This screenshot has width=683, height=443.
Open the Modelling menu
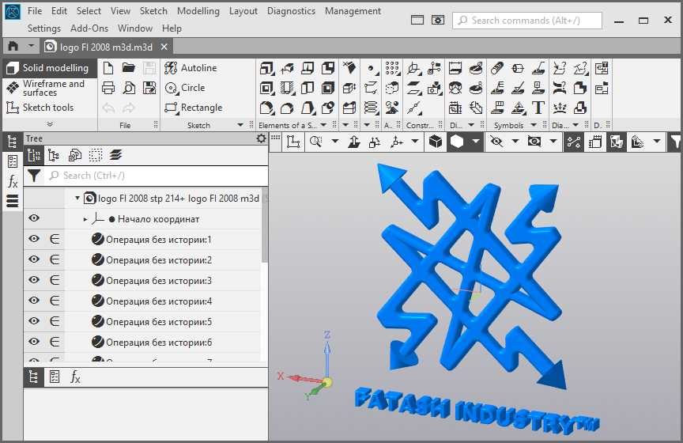click(x=198, y=11)
